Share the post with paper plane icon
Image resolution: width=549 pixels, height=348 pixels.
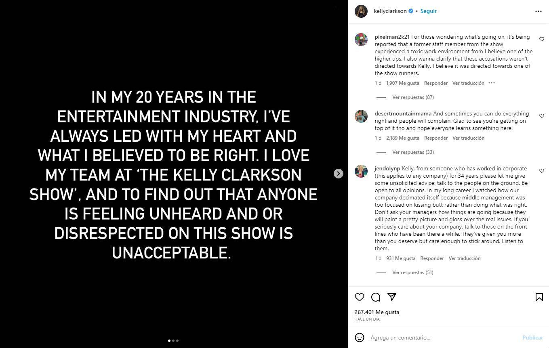[x=391, y=297]
